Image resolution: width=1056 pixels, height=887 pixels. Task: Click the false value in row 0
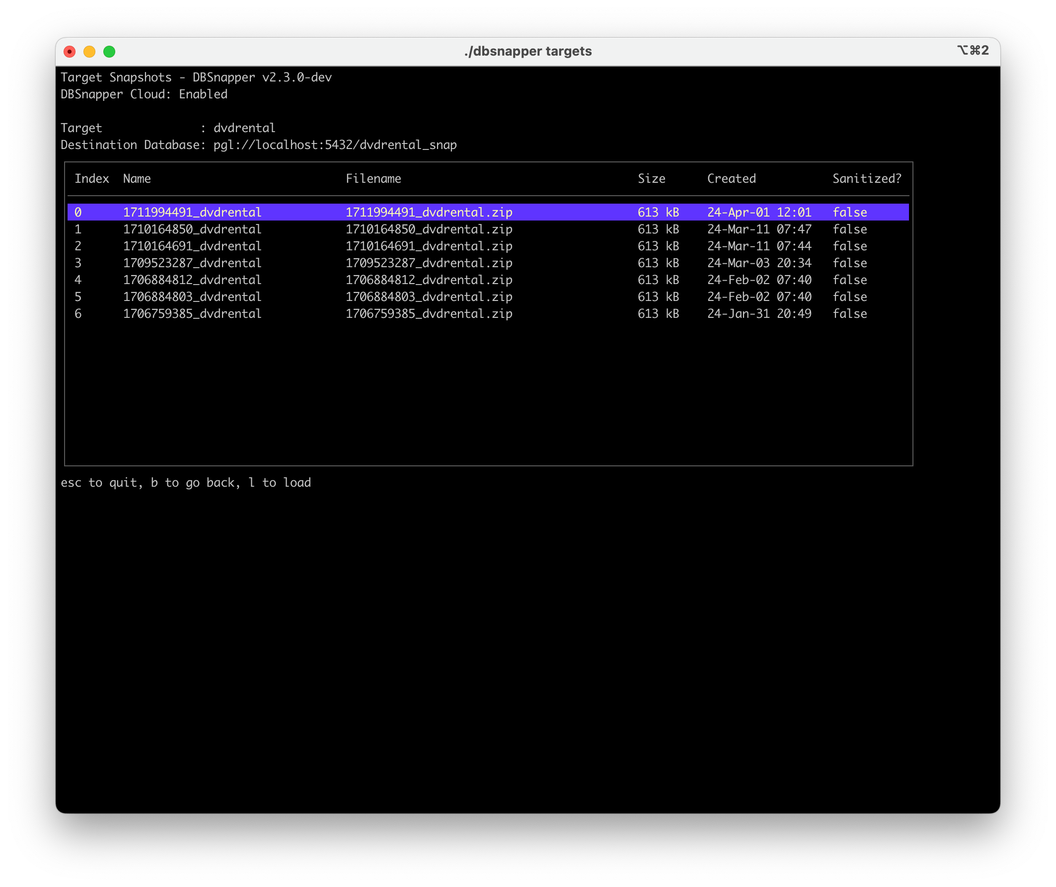click(x=850, y=212)
